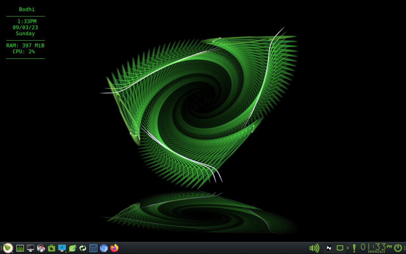
Task: Click the green screen tray icon
Action: [340, 248]
